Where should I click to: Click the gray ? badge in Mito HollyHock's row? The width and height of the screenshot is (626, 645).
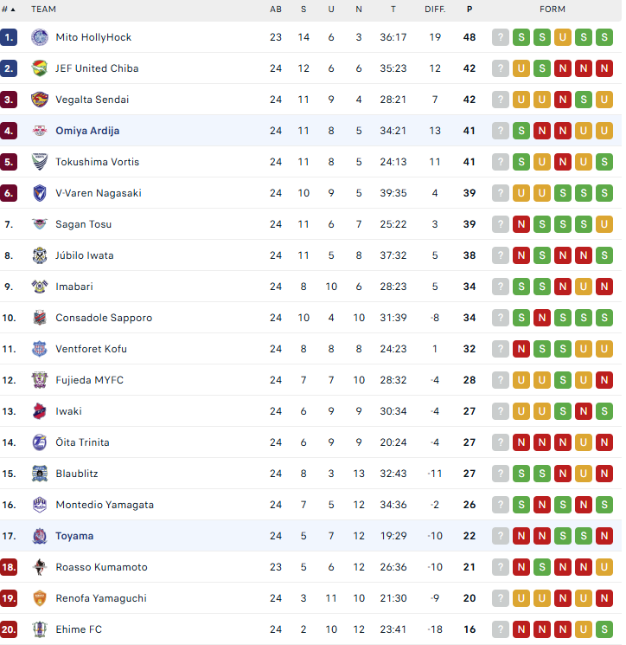tap(501, 37)
